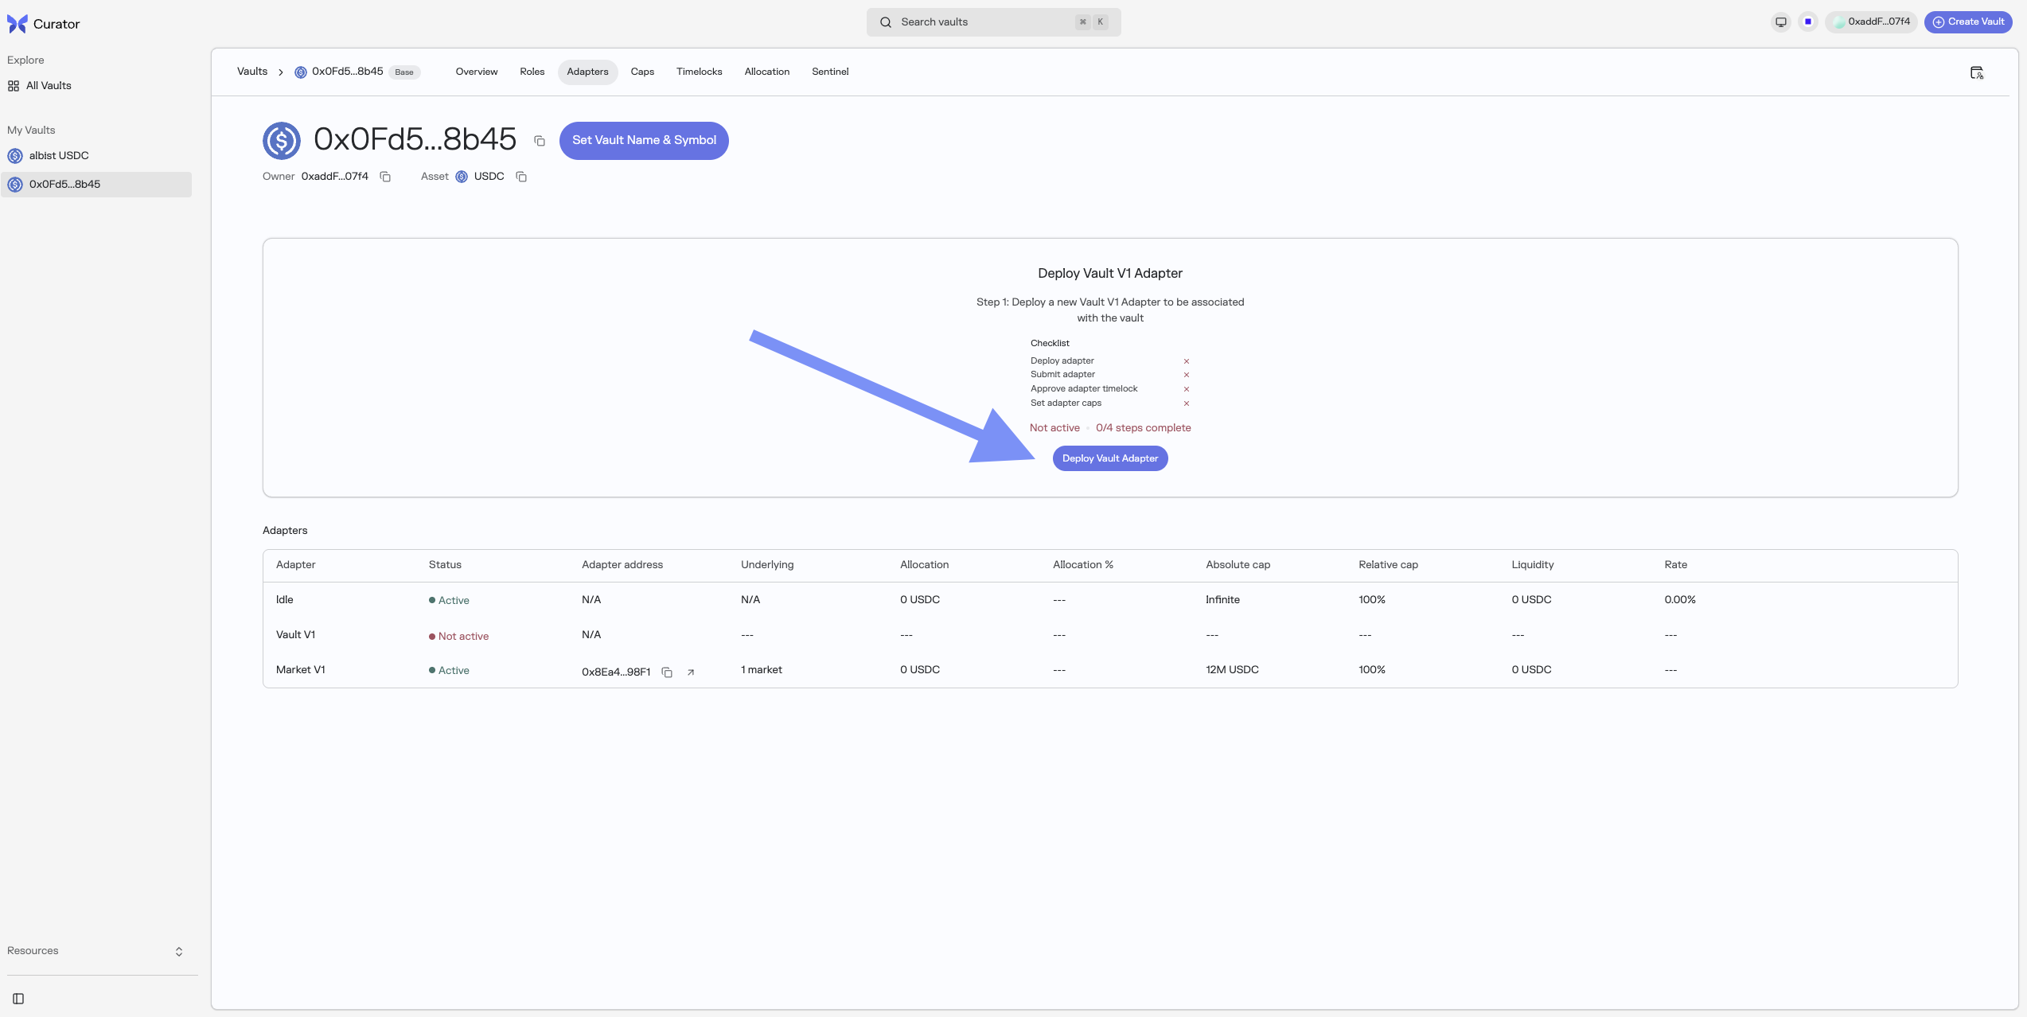
Task: Click the Curator butterfly logo
Action: (18, 24)
